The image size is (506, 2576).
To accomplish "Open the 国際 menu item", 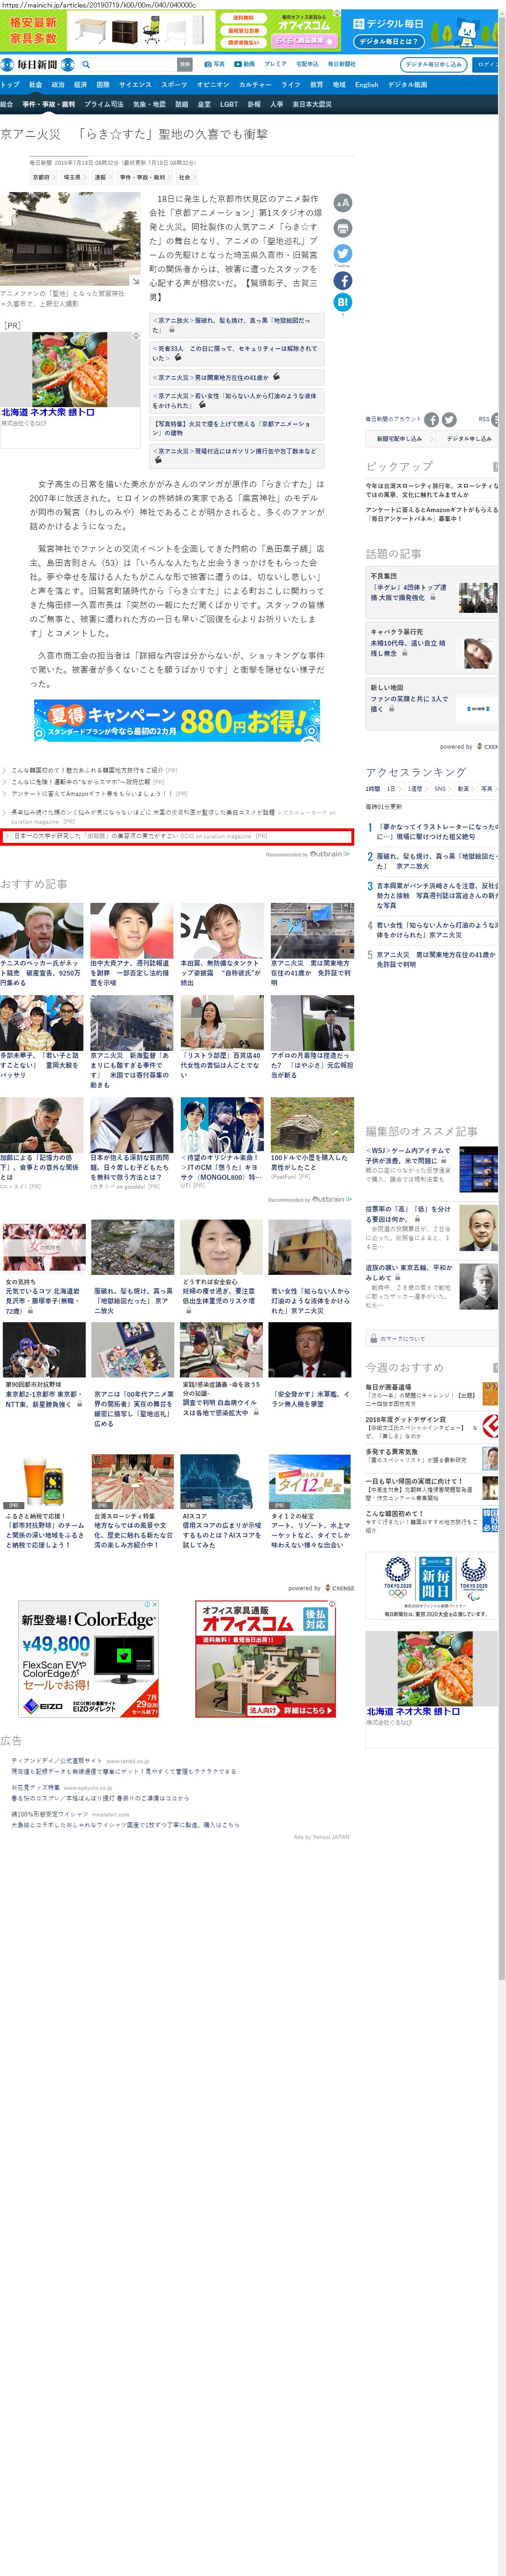I will point(103,85).
